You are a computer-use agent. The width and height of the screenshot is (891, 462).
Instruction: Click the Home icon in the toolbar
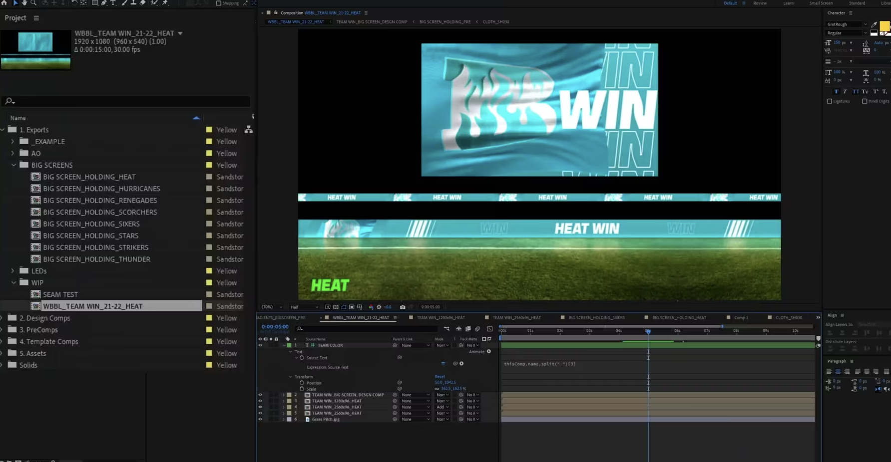coord(4,2)
